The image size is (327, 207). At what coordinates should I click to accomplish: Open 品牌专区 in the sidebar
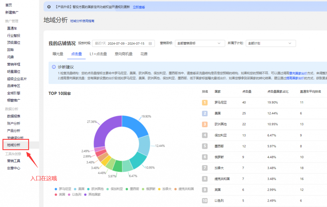pos(13,86)
